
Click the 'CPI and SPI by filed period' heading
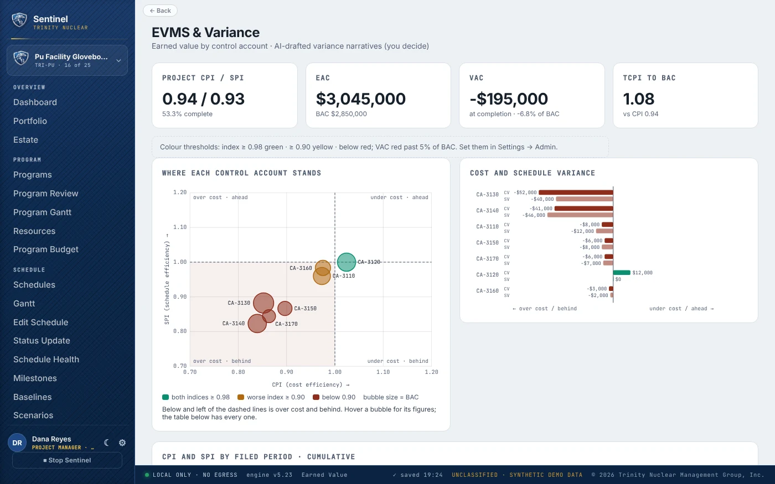click(x=259, y=457)
